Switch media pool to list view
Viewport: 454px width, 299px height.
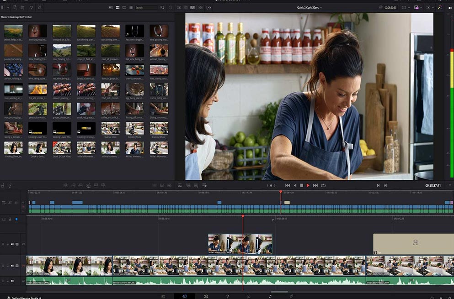point(131,7)
